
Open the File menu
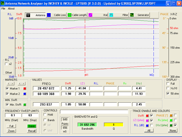pos(3,9)
